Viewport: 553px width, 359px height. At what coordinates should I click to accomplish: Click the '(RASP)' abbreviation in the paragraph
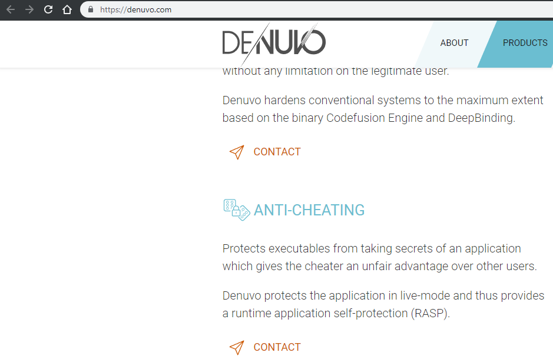click(x=431, y=313)
